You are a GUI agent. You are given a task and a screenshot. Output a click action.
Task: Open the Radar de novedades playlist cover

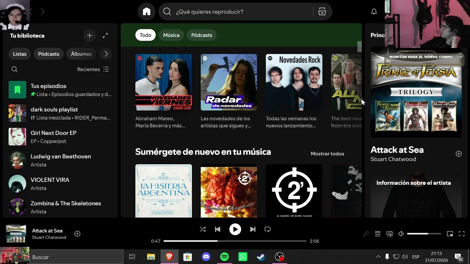coord(229,82)
